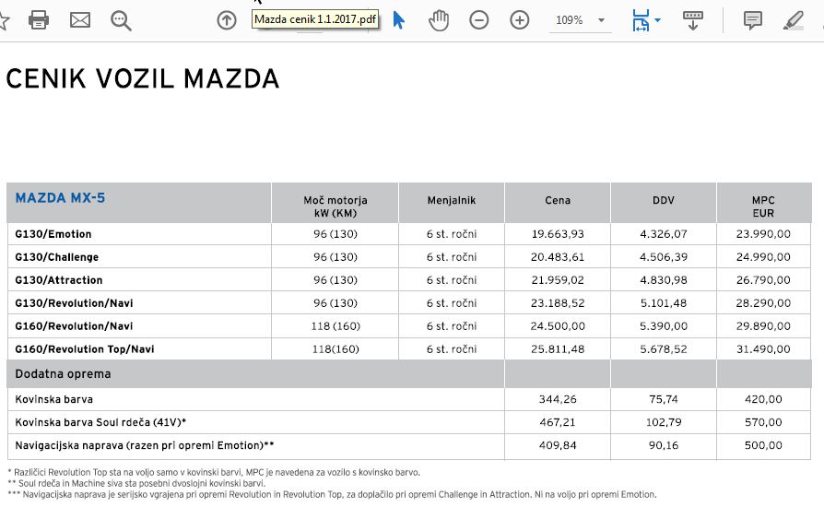
Task: Click the G160/Revolution/Navi row label
Action: click(x=74, y=326)
